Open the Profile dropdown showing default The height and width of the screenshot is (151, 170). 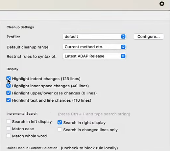click(94, 37)
